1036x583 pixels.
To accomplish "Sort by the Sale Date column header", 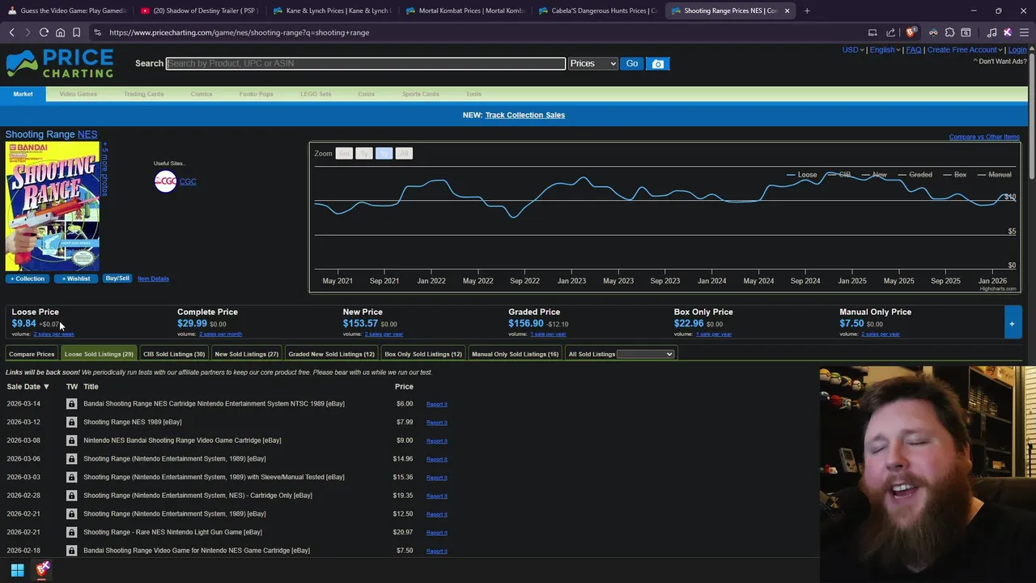I will (x=28, y=386).
